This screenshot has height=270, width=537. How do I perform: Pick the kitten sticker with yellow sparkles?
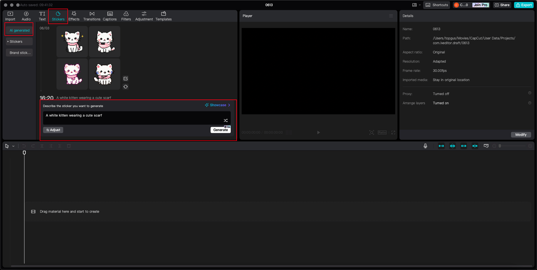click(x=72, y=42)
